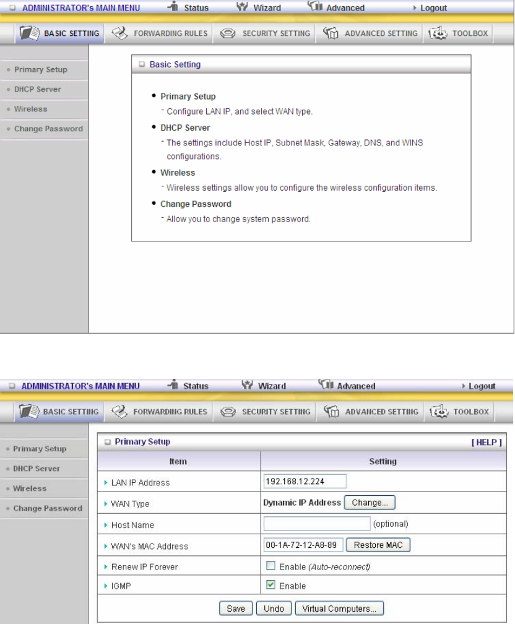Click the arrow beside LAN IP Address
This screenshot has height=624, width=515.
point(105,482)
